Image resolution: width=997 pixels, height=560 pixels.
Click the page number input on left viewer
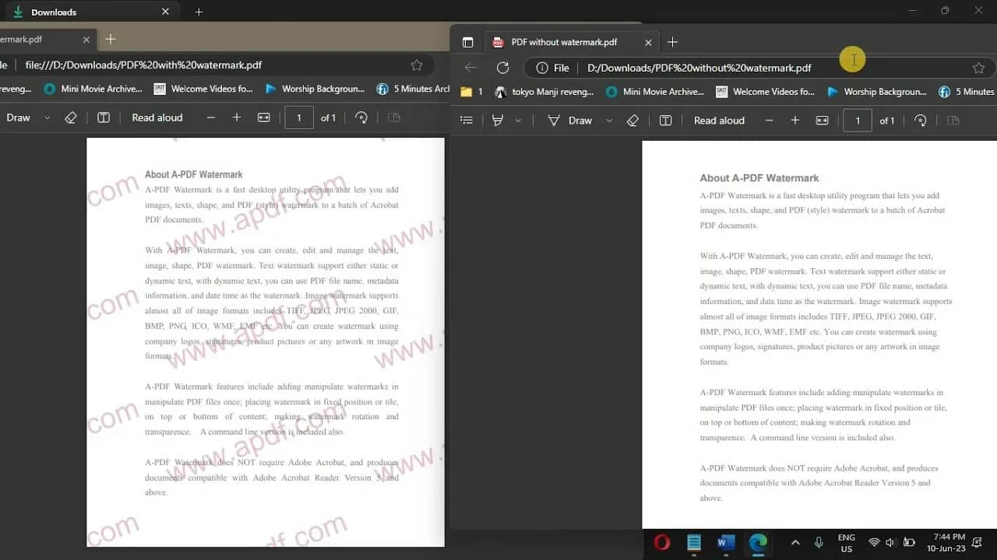tap(297, 117)
